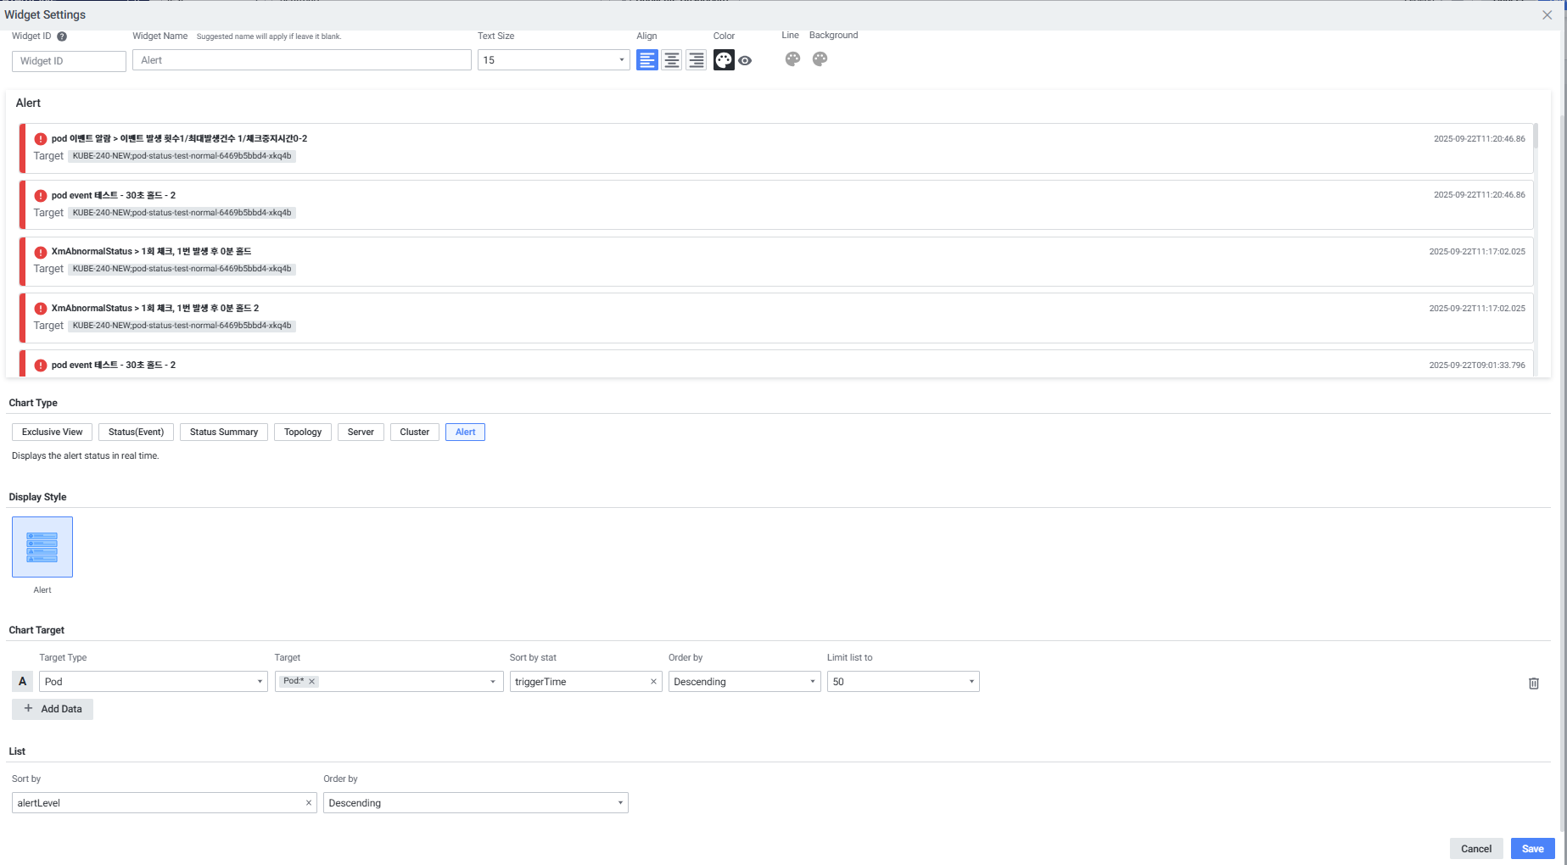Screen dimensions: 1567x865
Task: Select the Alert display style thumbnail
Action: 42,547
